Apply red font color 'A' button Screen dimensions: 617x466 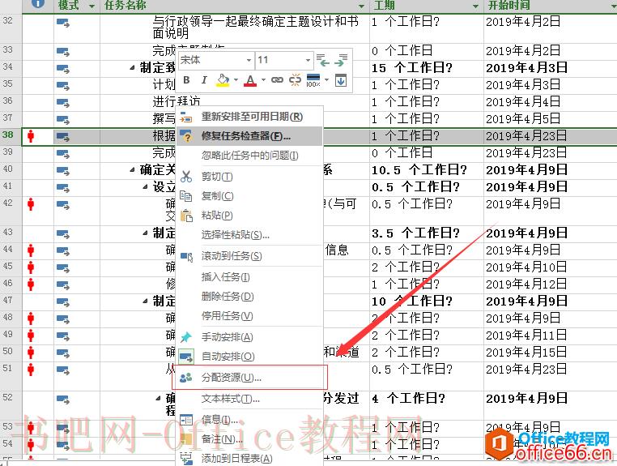pyautogui.click(x=250, y=80)
